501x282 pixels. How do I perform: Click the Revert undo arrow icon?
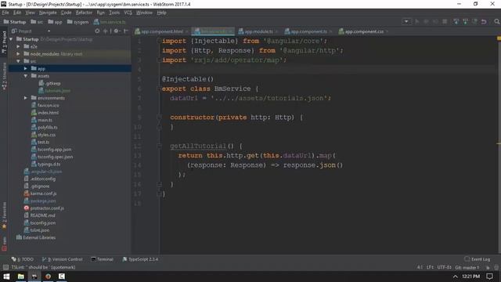pyautogui.click(x=484, y=21)
